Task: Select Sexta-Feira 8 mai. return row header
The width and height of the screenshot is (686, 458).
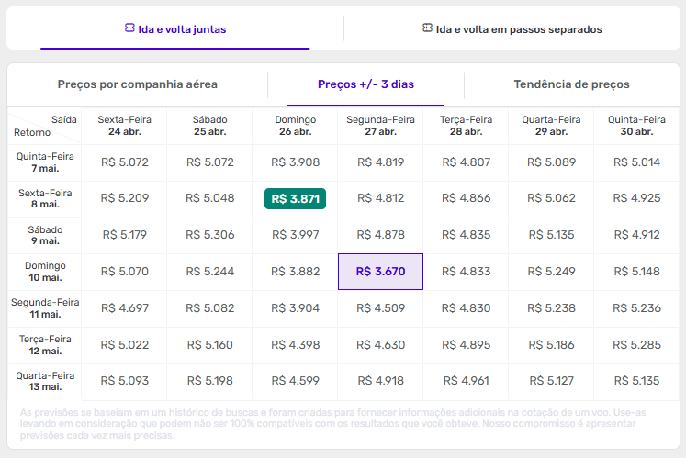Action: coord(45,199)
